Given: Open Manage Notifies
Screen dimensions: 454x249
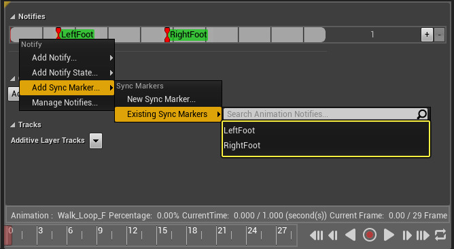Looking at the screenshot, I should pyautogui.click(x=67, y=102).
